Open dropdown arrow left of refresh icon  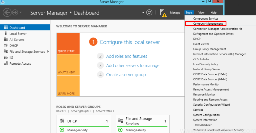pyautogui.click(x=143, y=12)
